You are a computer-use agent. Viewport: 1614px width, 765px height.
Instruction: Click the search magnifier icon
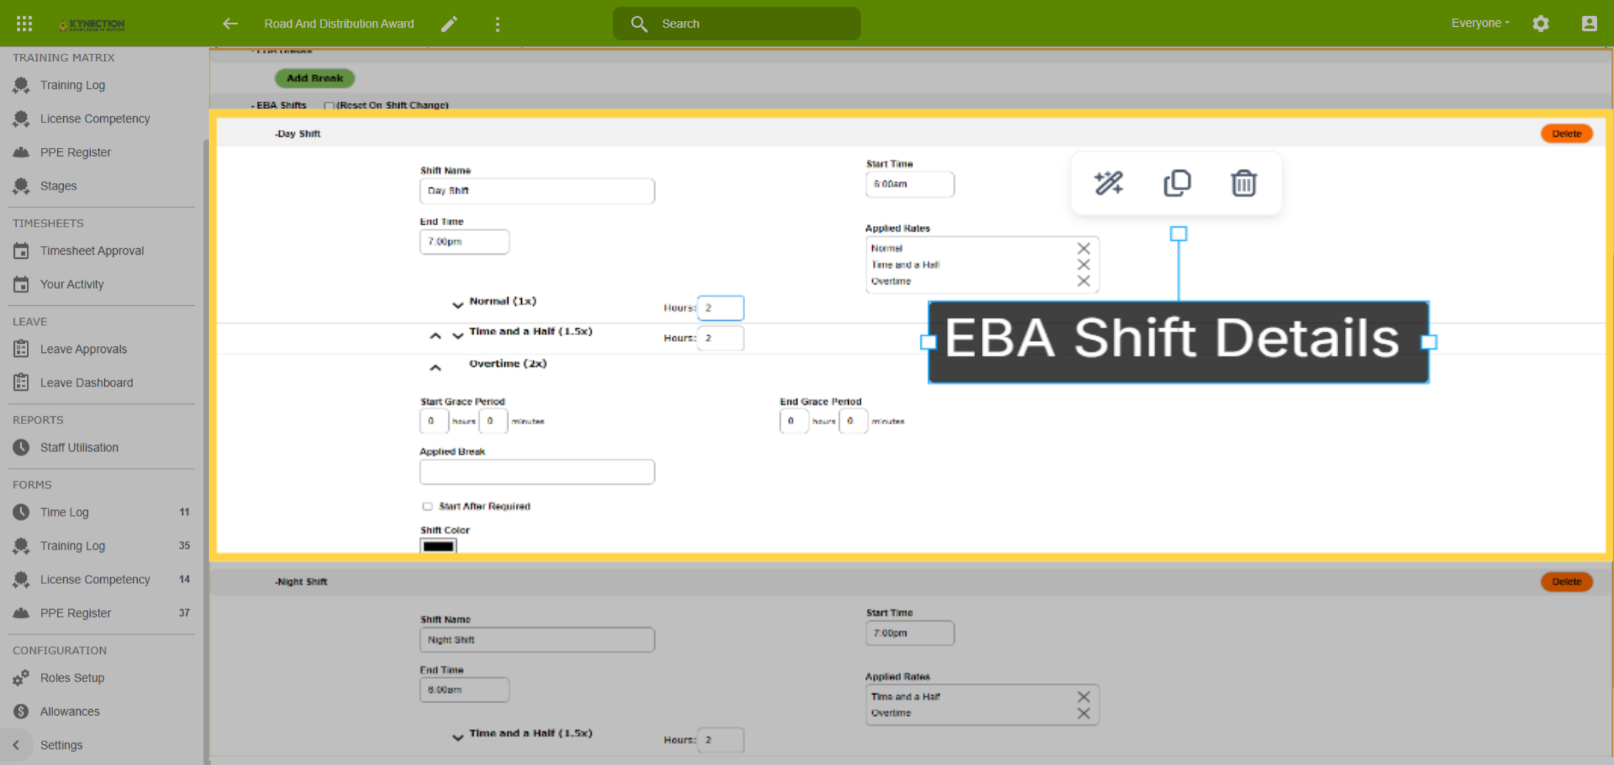639,24
